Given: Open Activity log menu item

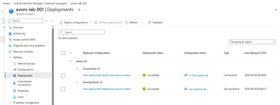Looking at the screenshot, I should click(19, 33).
